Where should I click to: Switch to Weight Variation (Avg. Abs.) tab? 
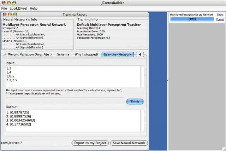coord(30,54)
